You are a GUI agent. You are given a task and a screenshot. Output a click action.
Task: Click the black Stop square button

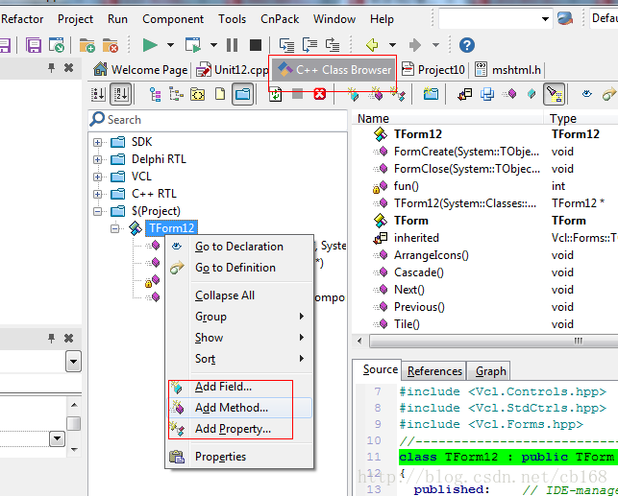(256, 45)
